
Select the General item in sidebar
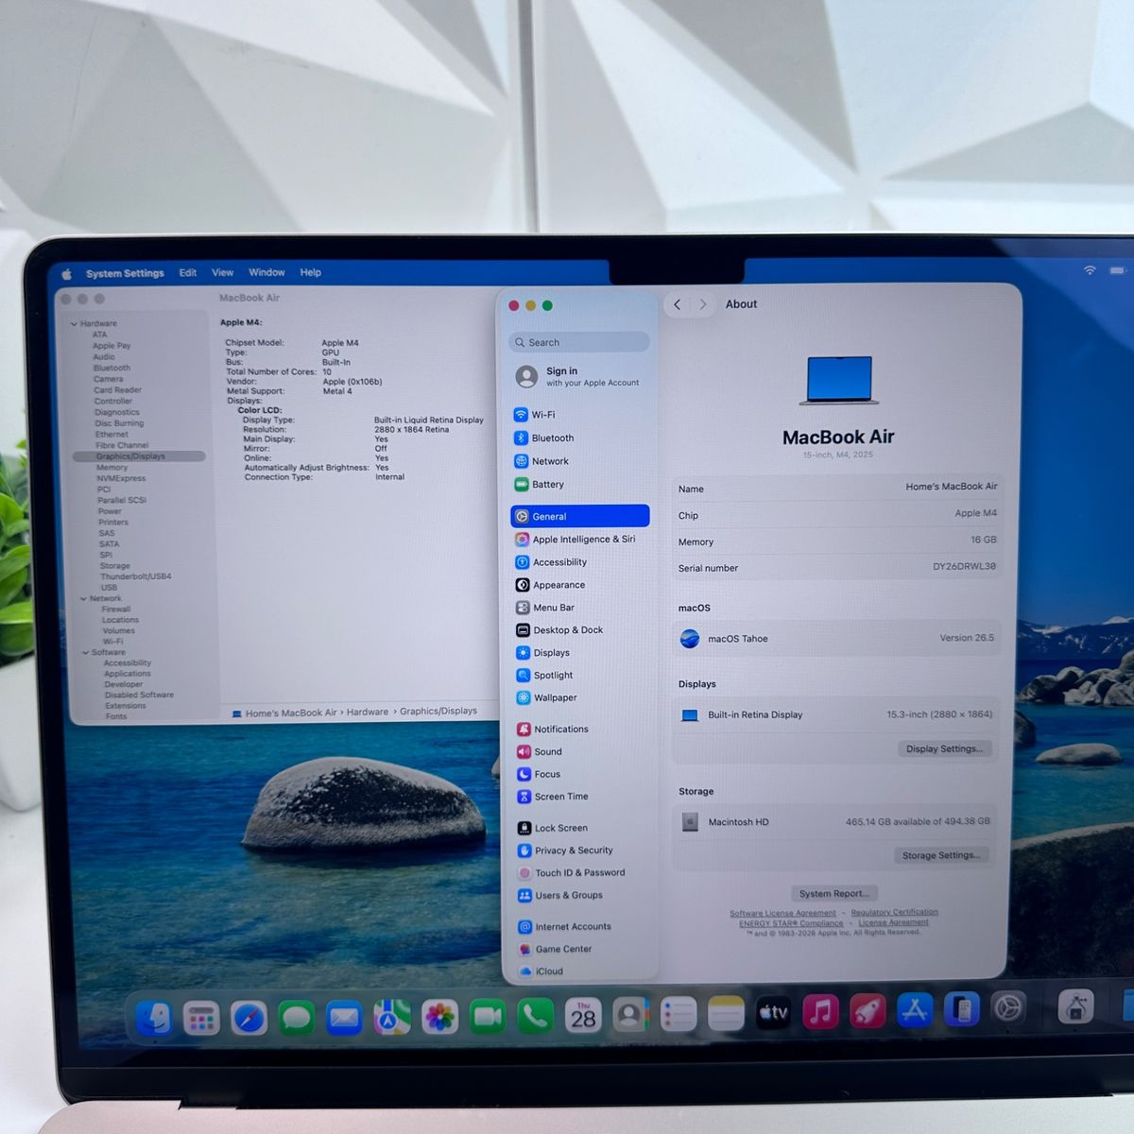click(x=579, y=516)
